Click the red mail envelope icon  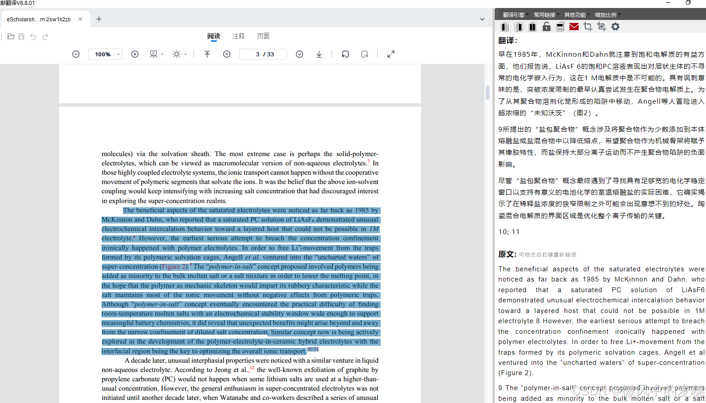(574, 27)
